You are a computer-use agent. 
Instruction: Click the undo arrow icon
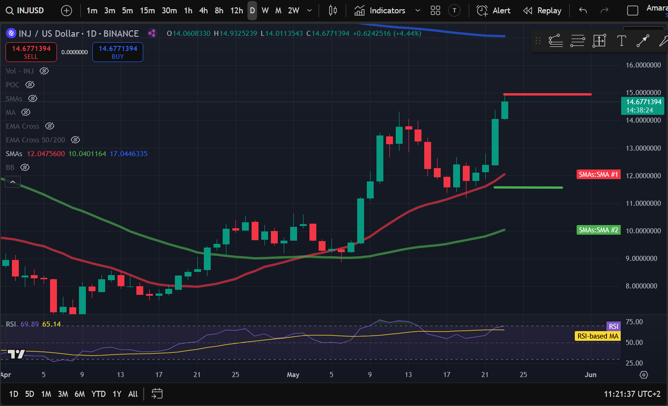pyautogui.click(x=583, y=11)
